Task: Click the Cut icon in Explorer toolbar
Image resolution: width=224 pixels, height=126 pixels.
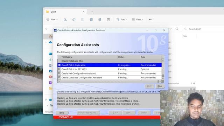Action: click(65, 20)
